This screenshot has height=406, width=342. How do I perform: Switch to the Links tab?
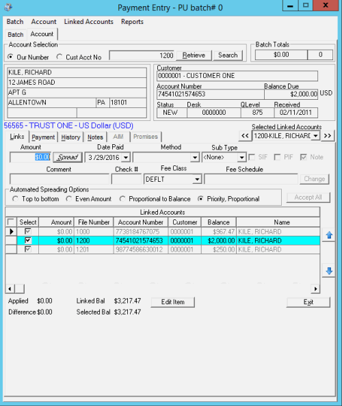[17, 137]
